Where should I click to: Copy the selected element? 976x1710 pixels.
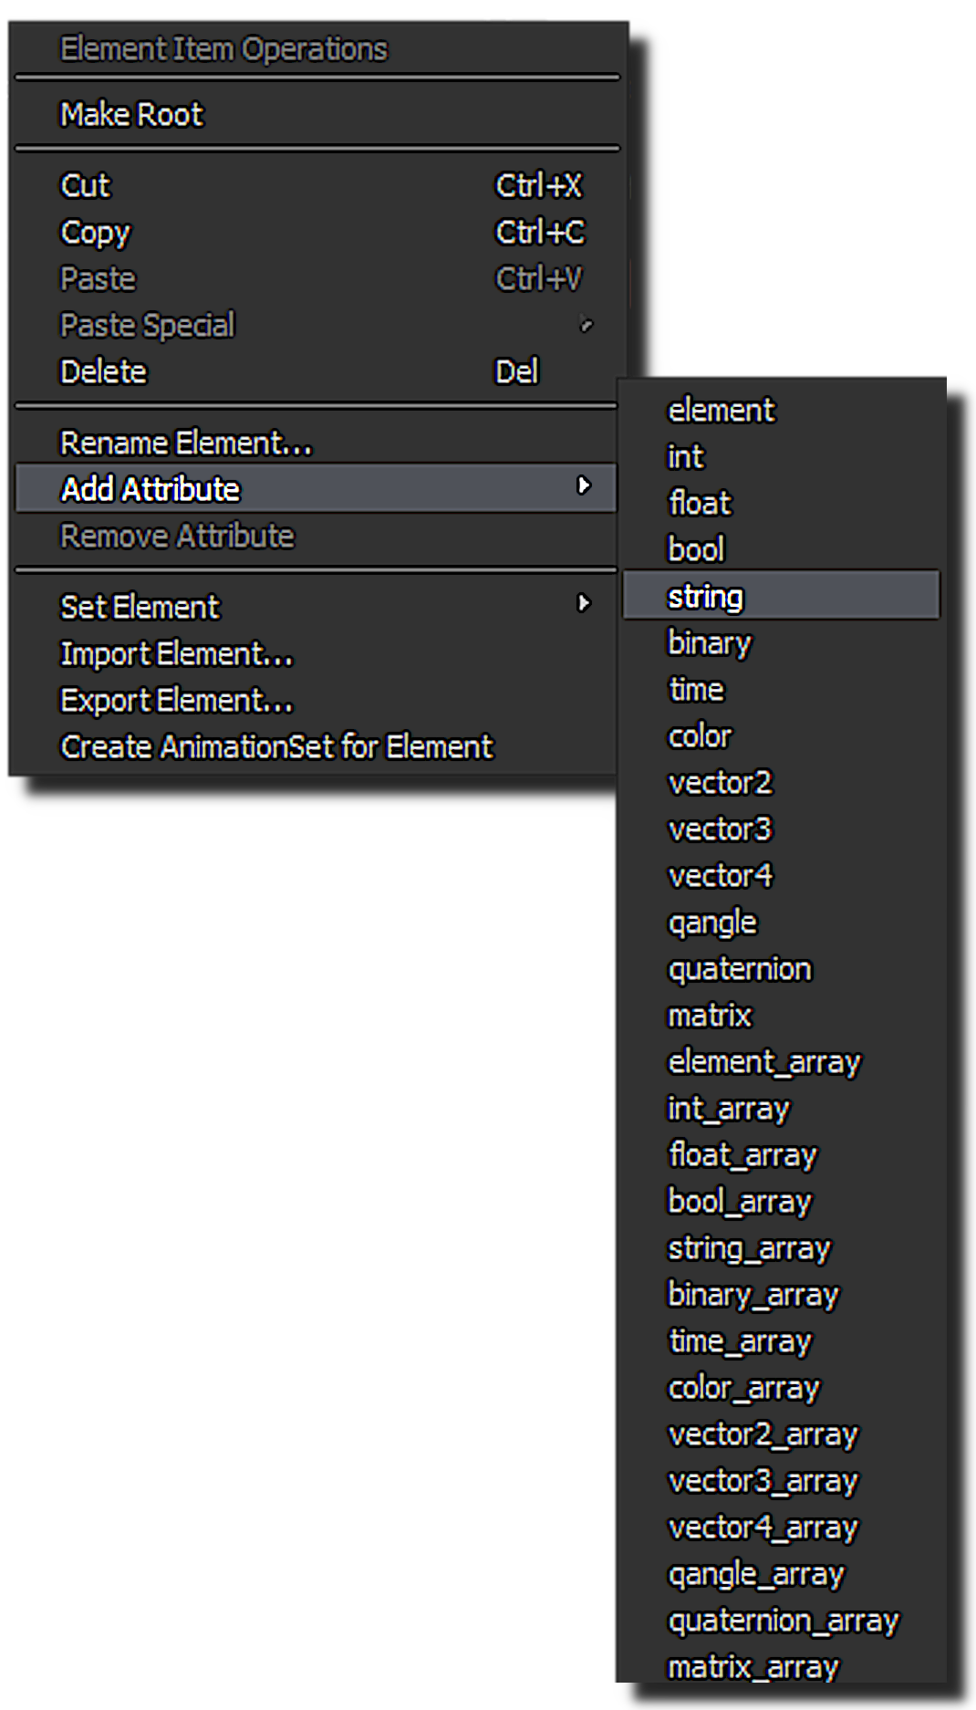tap(96, 233)
